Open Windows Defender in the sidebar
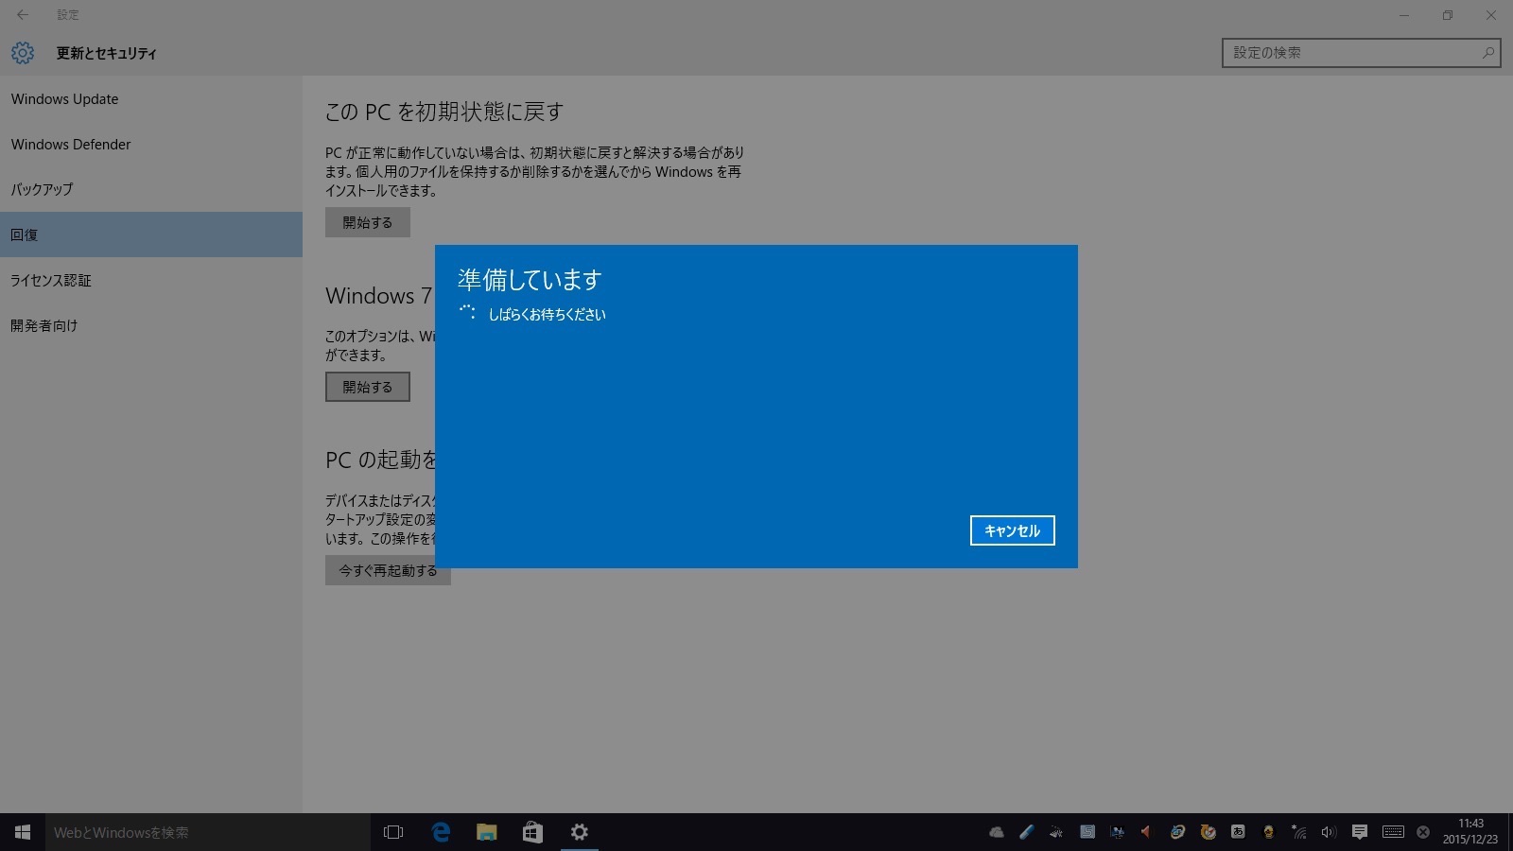 [x=151, y=144]
